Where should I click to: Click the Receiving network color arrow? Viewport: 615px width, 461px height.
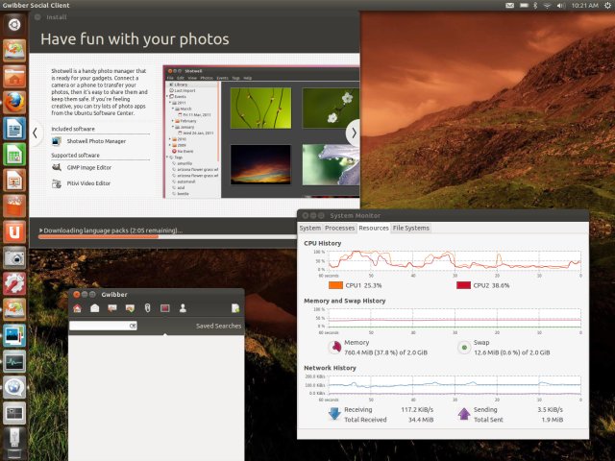pyautogui.click(x=334, y=414)
